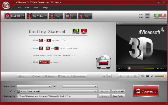The image size is (168, 105).
Task: Open the Audio Track dropdown
Action: (34, 86)
